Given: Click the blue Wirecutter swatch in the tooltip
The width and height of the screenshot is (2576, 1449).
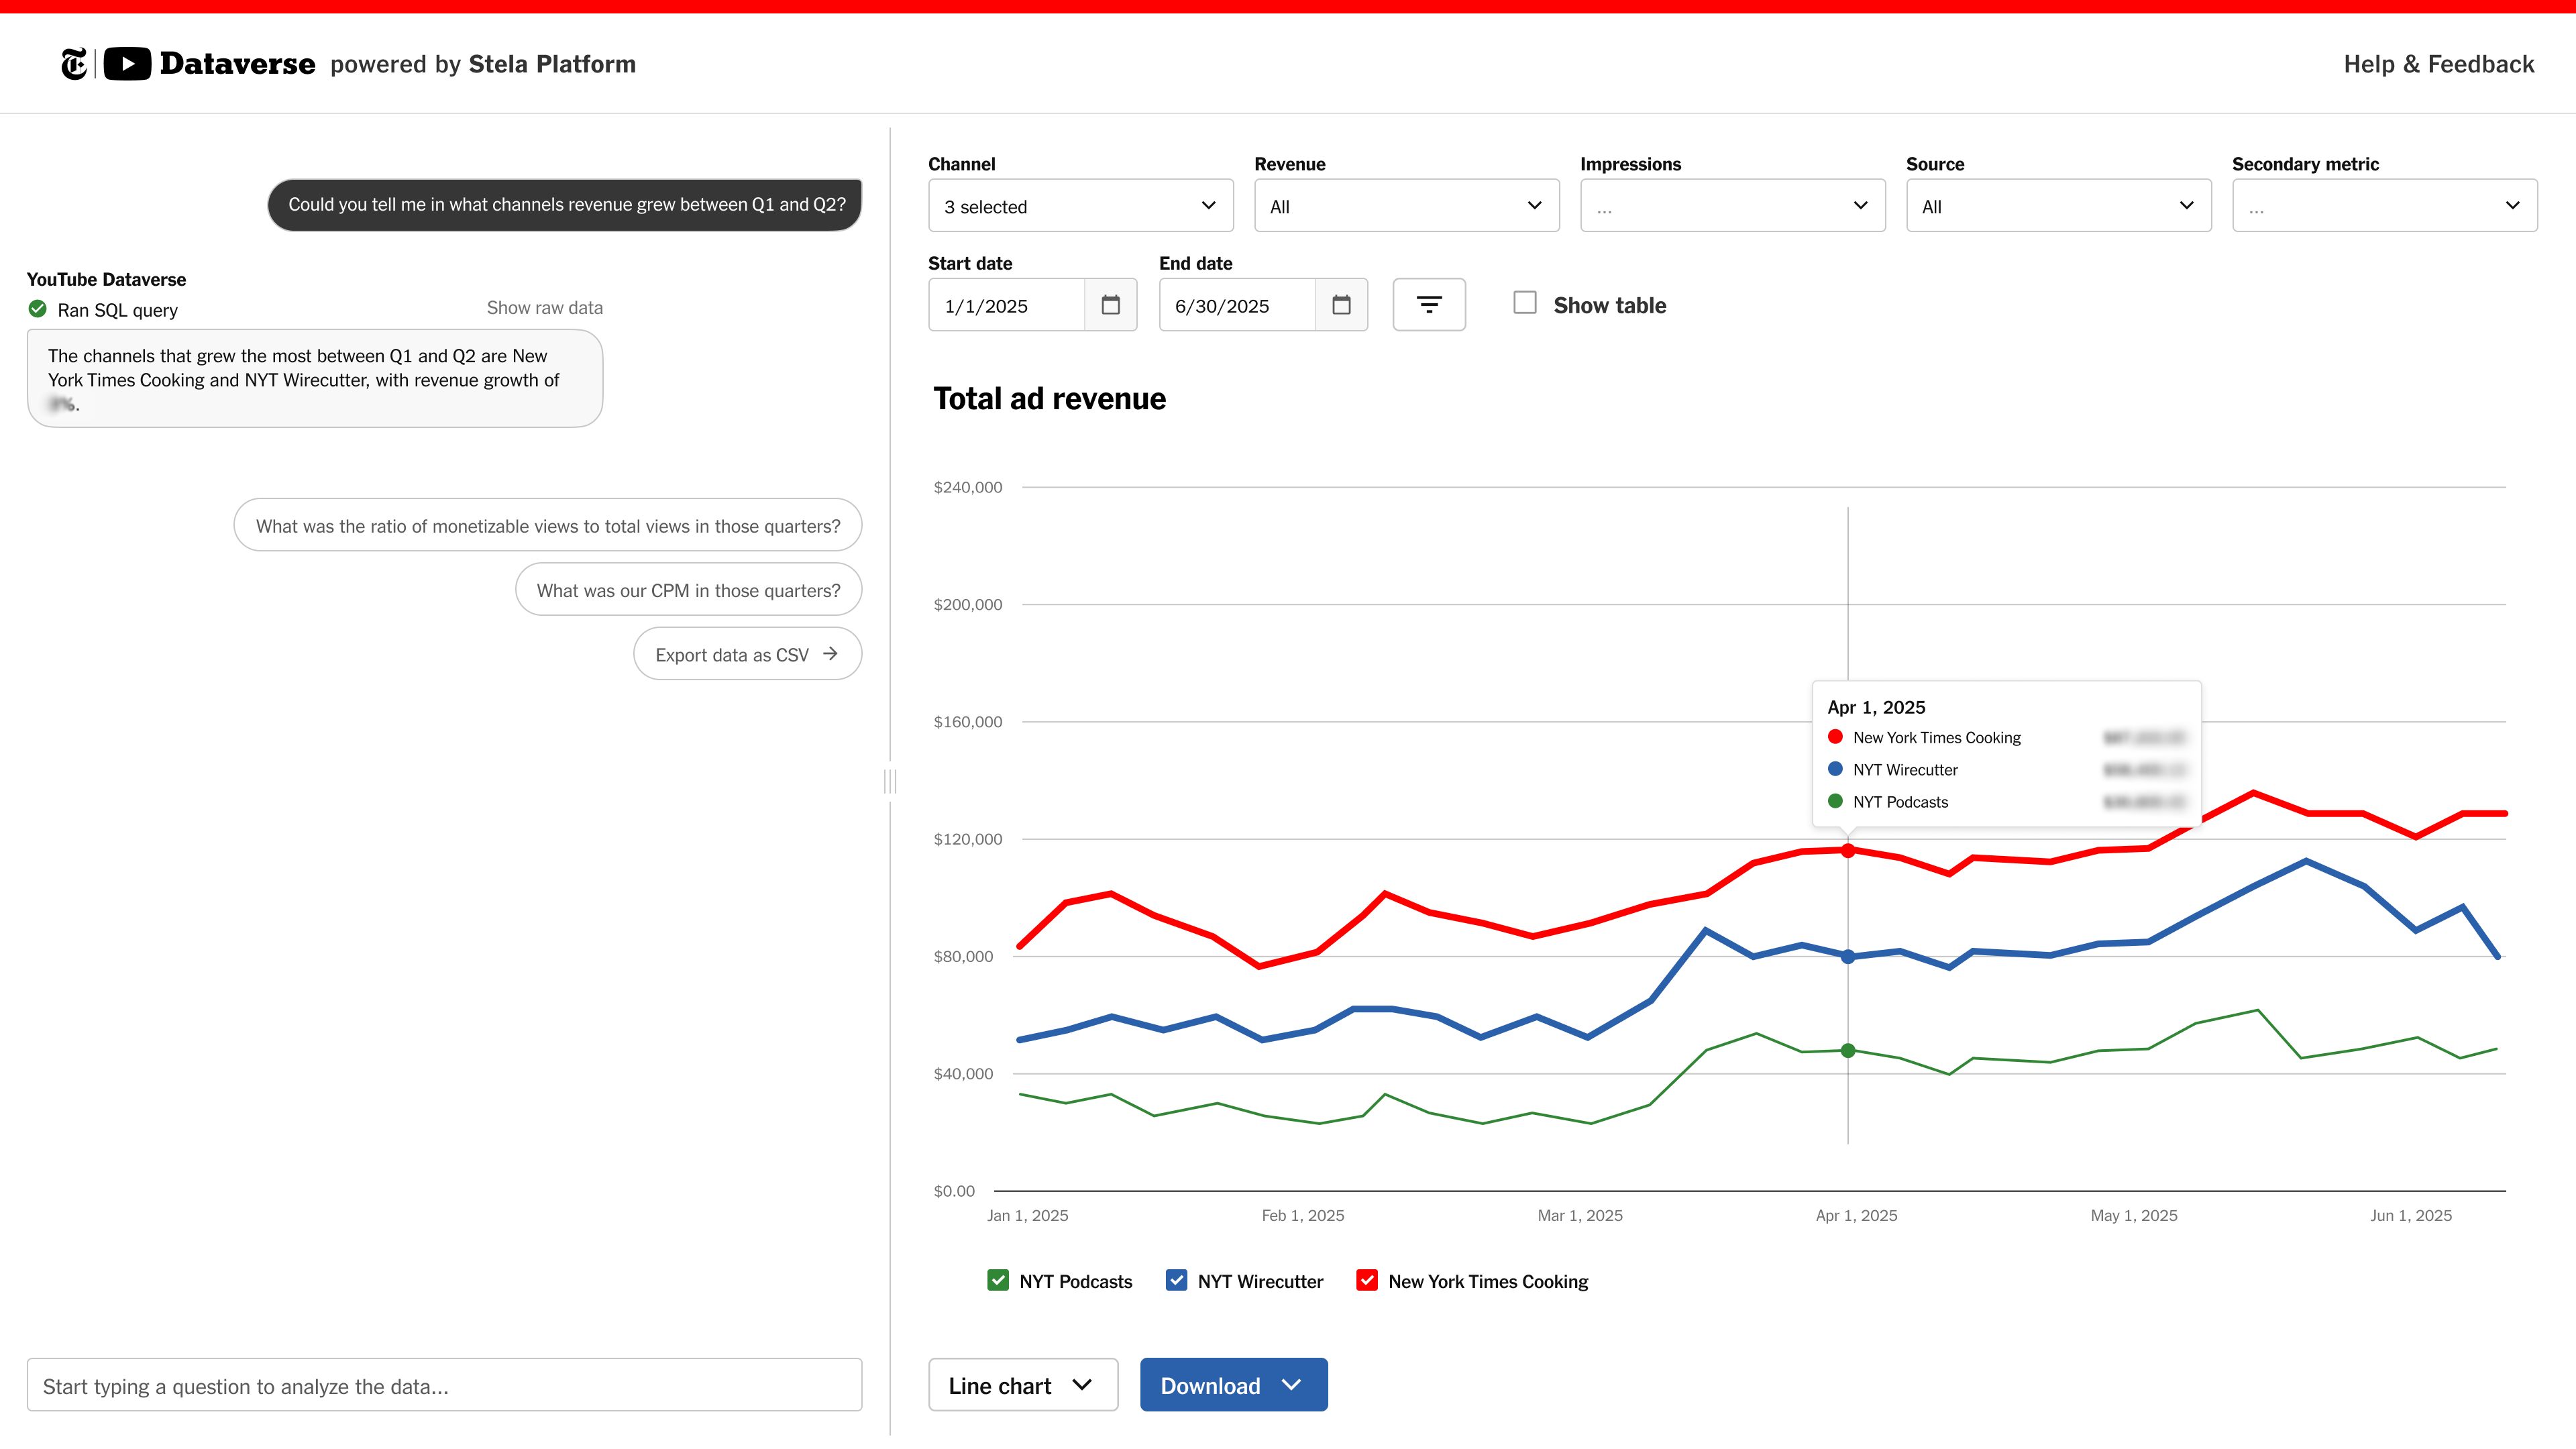Looking at the screenshot, I should (x=1835, y=769).
